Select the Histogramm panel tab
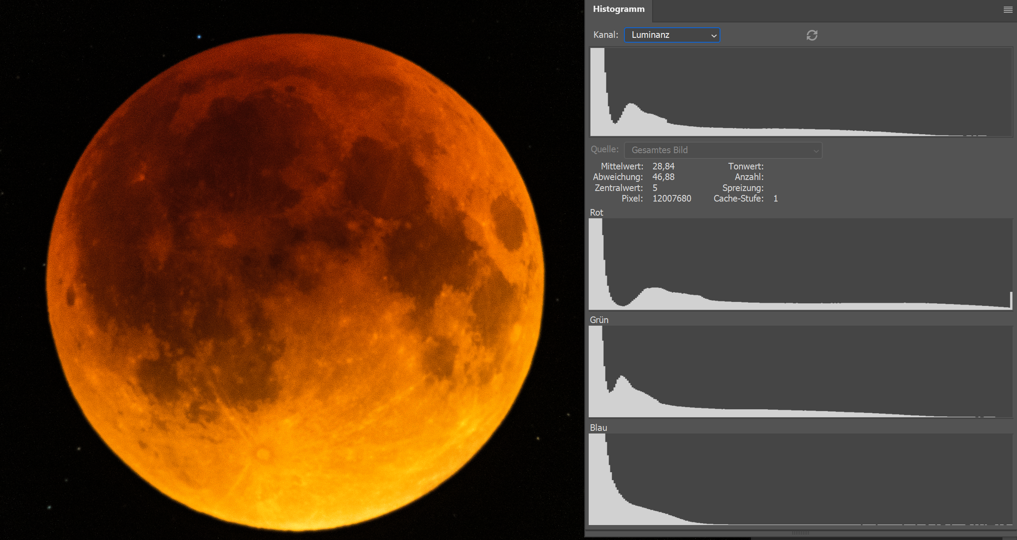1017x540 pixels. [618, 9]
